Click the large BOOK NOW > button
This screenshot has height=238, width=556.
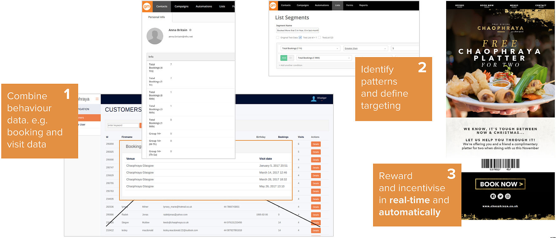click(500, 184)
